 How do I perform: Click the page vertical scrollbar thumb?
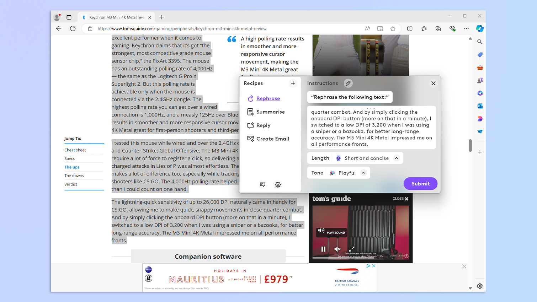coord(470,146)
